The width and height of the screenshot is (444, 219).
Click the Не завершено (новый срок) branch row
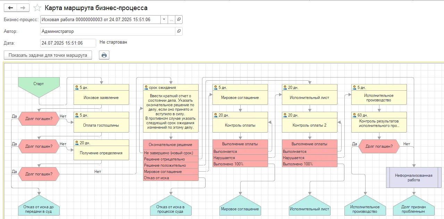click(171, 153)
